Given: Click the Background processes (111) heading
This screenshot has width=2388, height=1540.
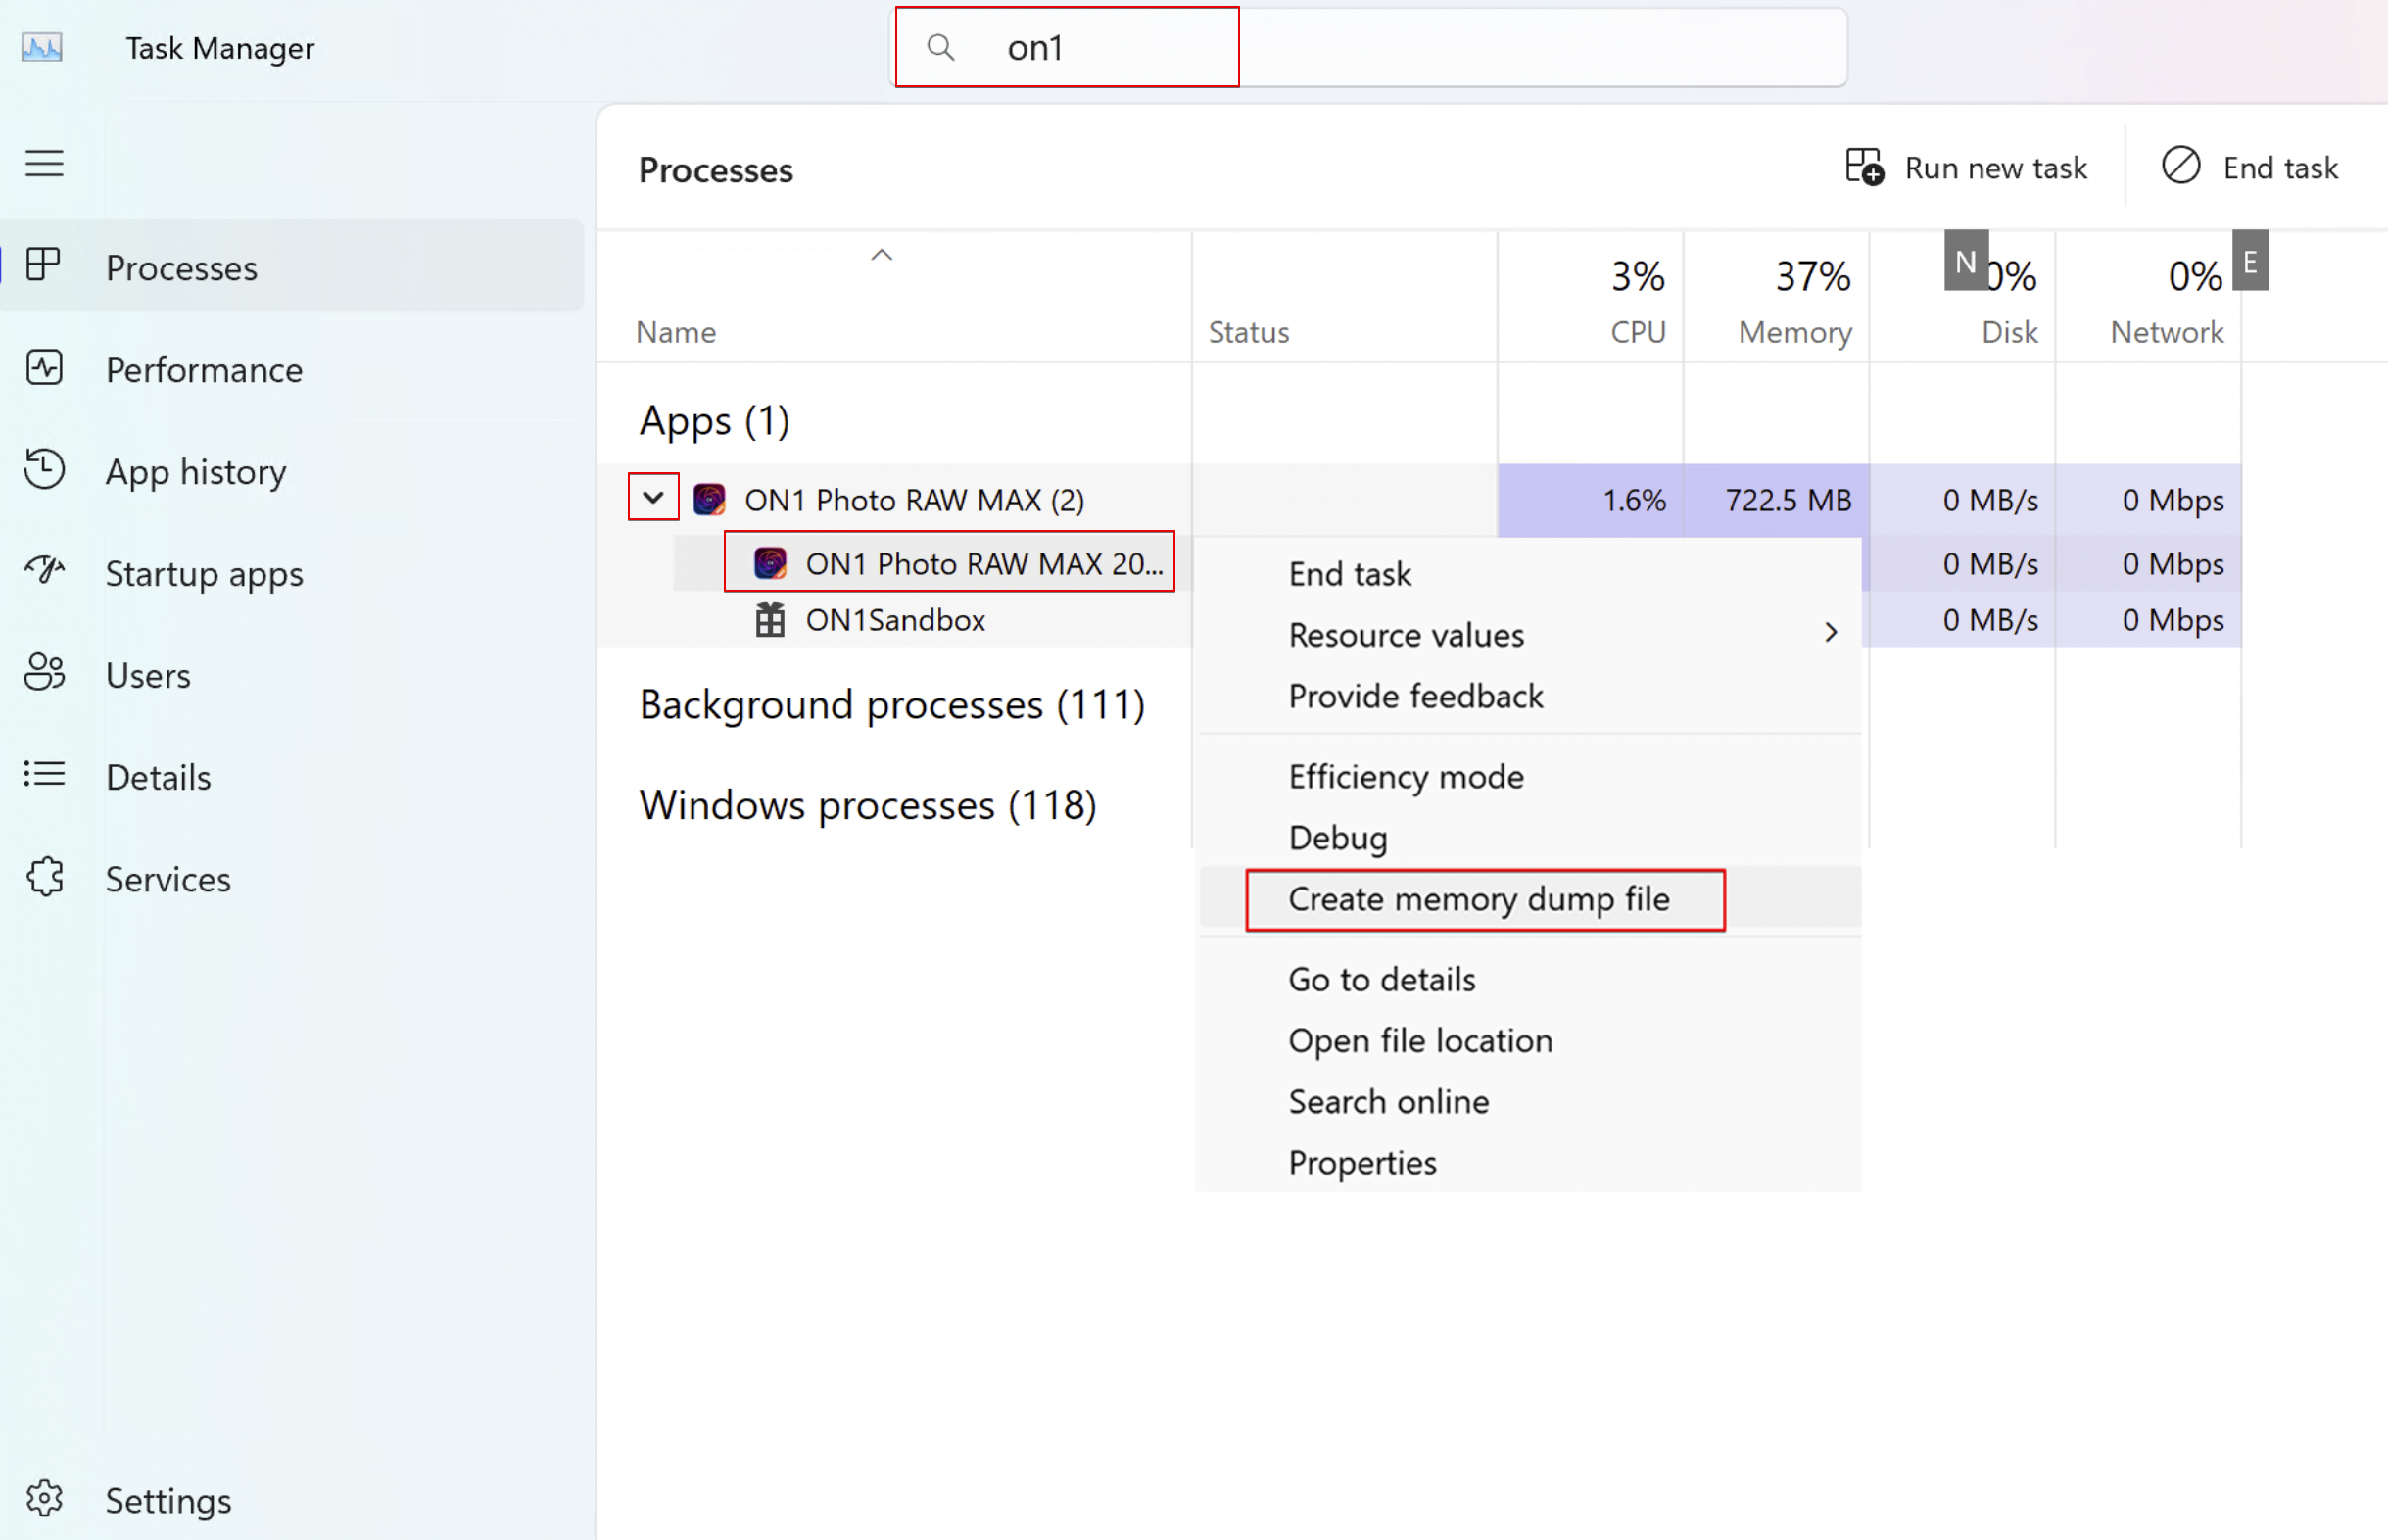Looking at the screenshot, I should (891, 705).
